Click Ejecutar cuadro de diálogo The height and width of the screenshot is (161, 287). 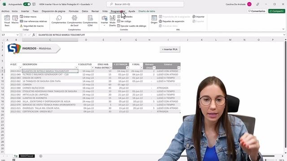(131, 26)
